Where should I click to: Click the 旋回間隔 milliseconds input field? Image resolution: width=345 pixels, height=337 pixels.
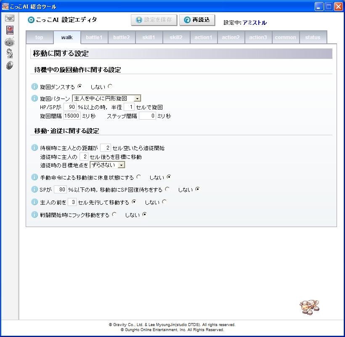(x=72, y=116)
